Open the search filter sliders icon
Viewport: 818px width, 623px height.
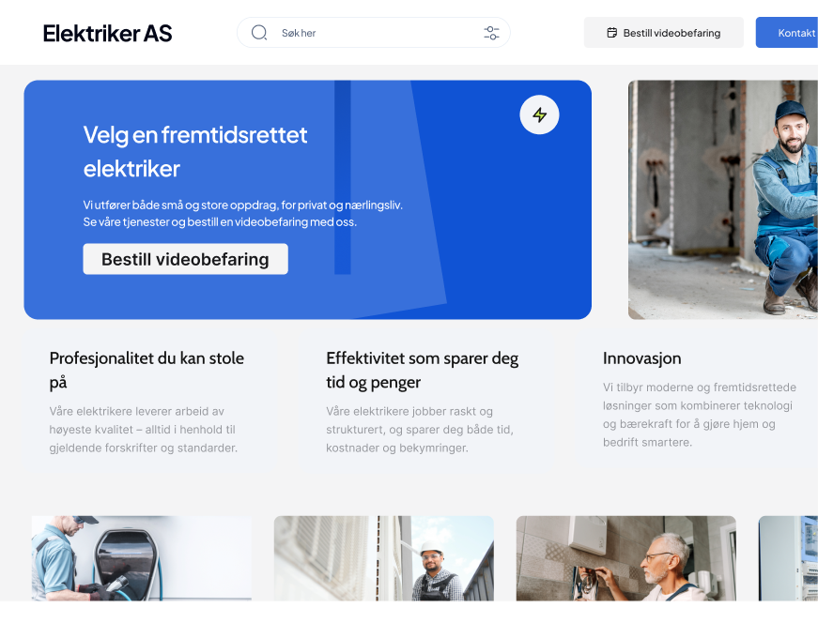pos(491,33)
